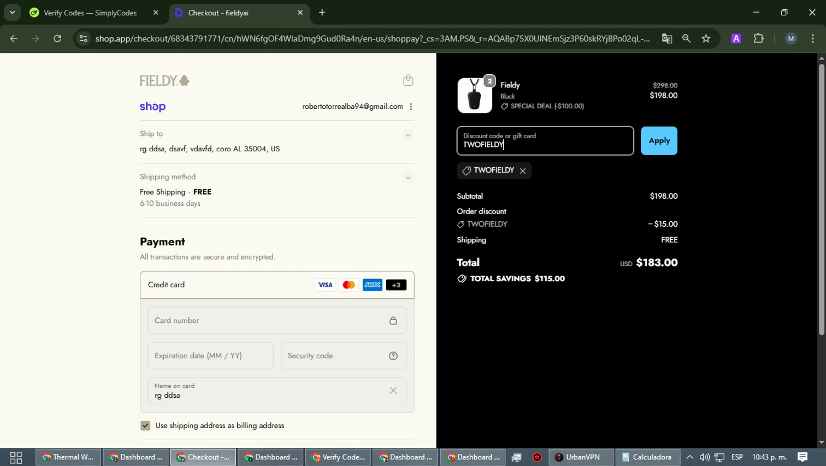The width and height of the screenshot is (826, 466).
Task: Clear the Name on card field
Action: click(393, 391)
